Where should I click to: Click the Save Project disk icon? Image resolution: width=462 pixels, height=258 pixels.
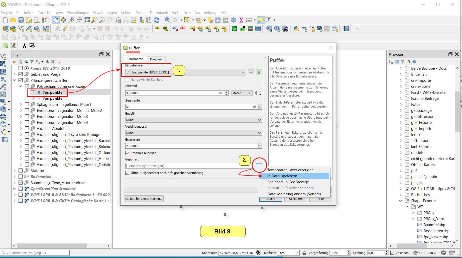click(21, 20)
